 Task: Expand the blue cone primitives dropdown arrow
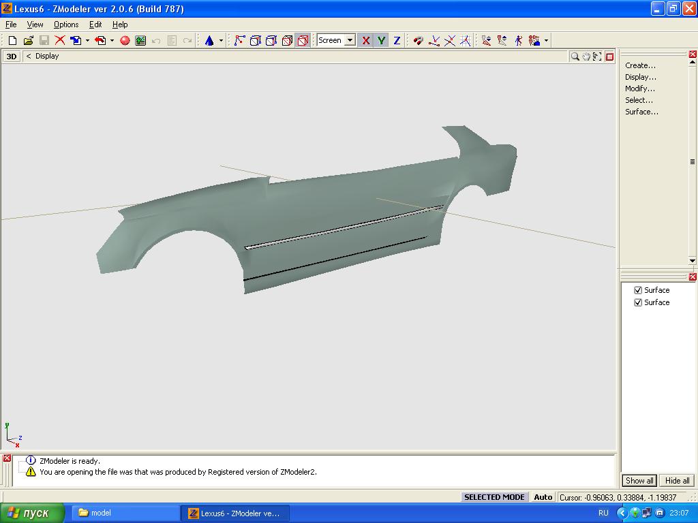(221, 41)
